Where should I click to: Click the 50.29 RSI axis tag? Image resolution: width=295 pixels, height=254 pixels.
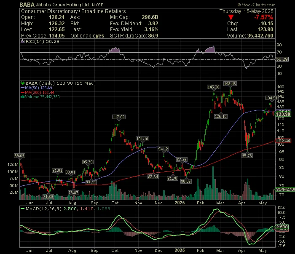point(282,59)
